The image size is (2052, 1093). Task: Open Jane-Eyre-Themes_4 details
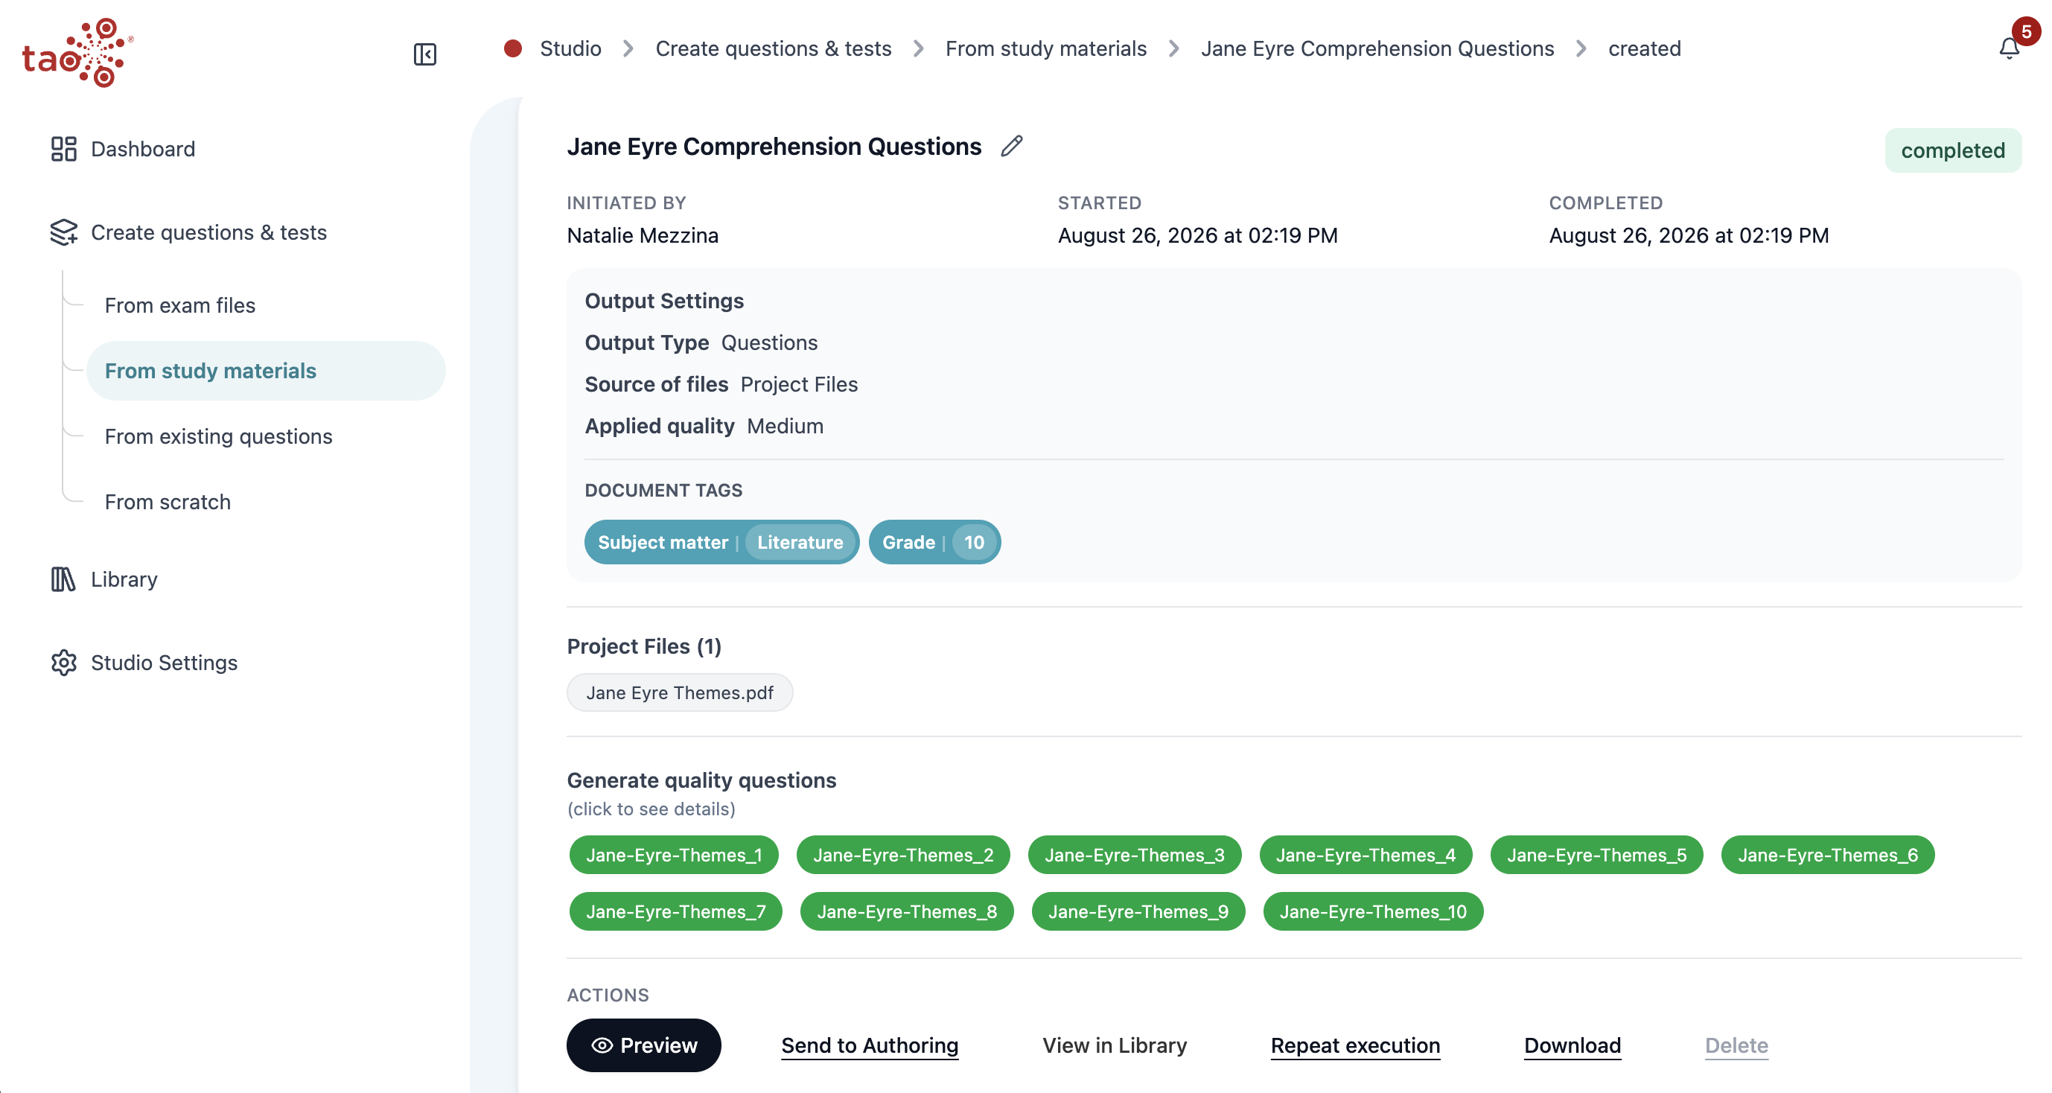1366,855
